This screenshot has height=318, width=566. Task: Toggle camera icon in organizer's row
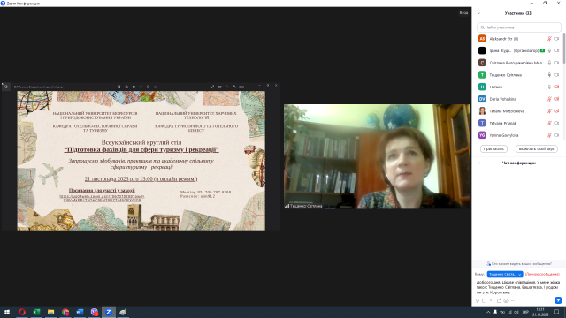(x=556, y=51)
